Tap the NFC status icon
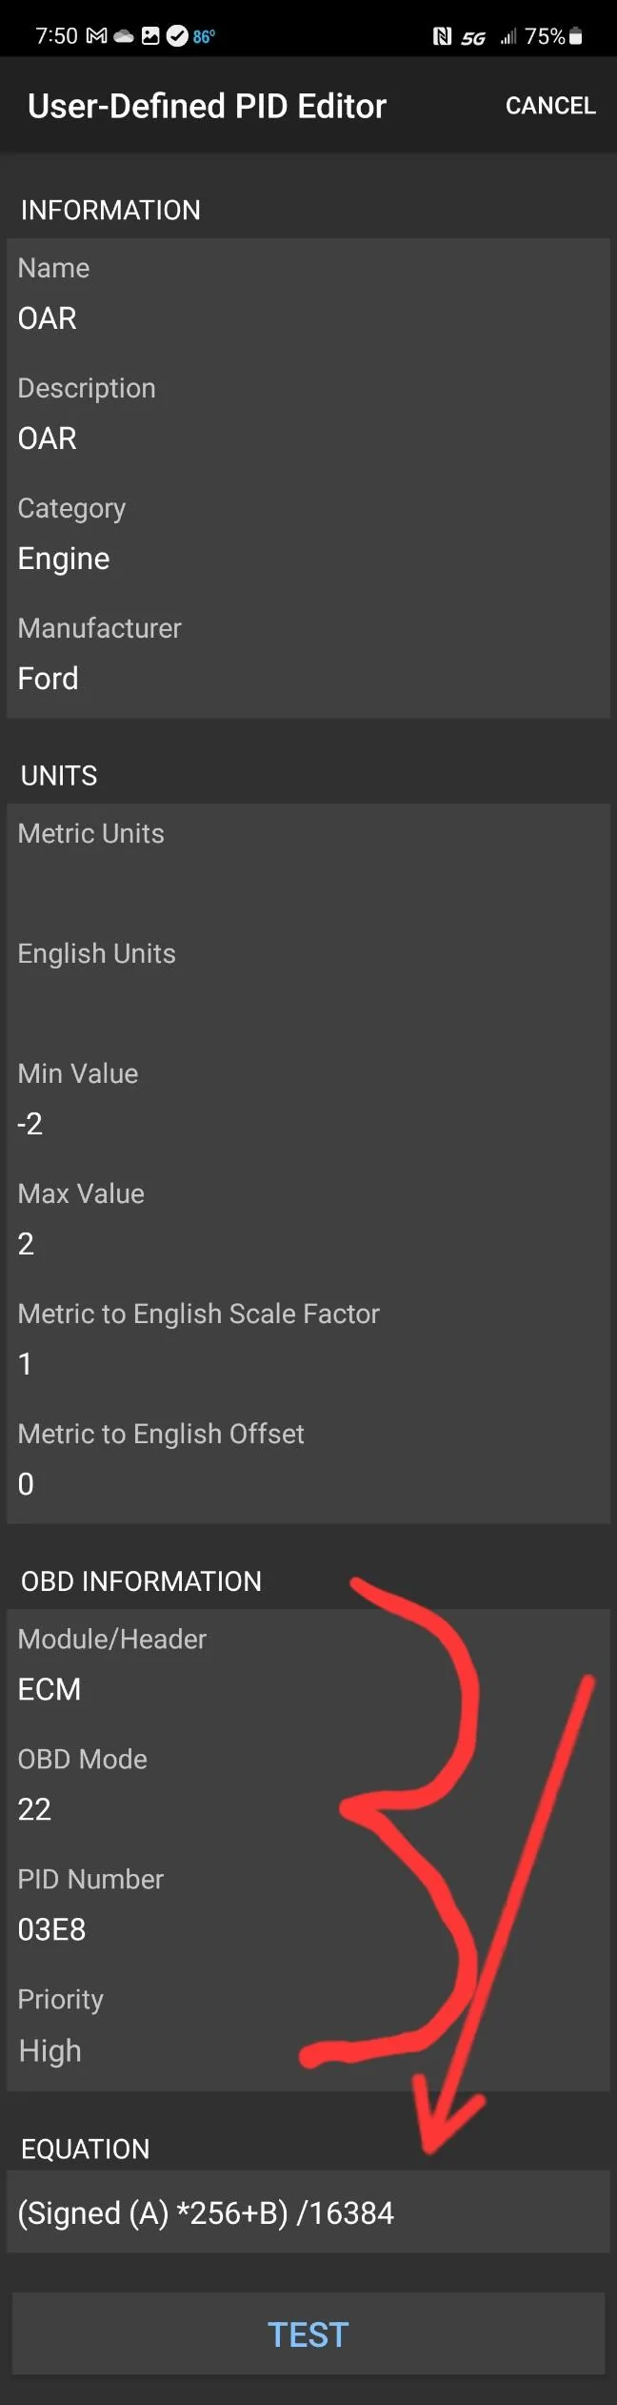617x2405 pixels. [x=442, y=36]
